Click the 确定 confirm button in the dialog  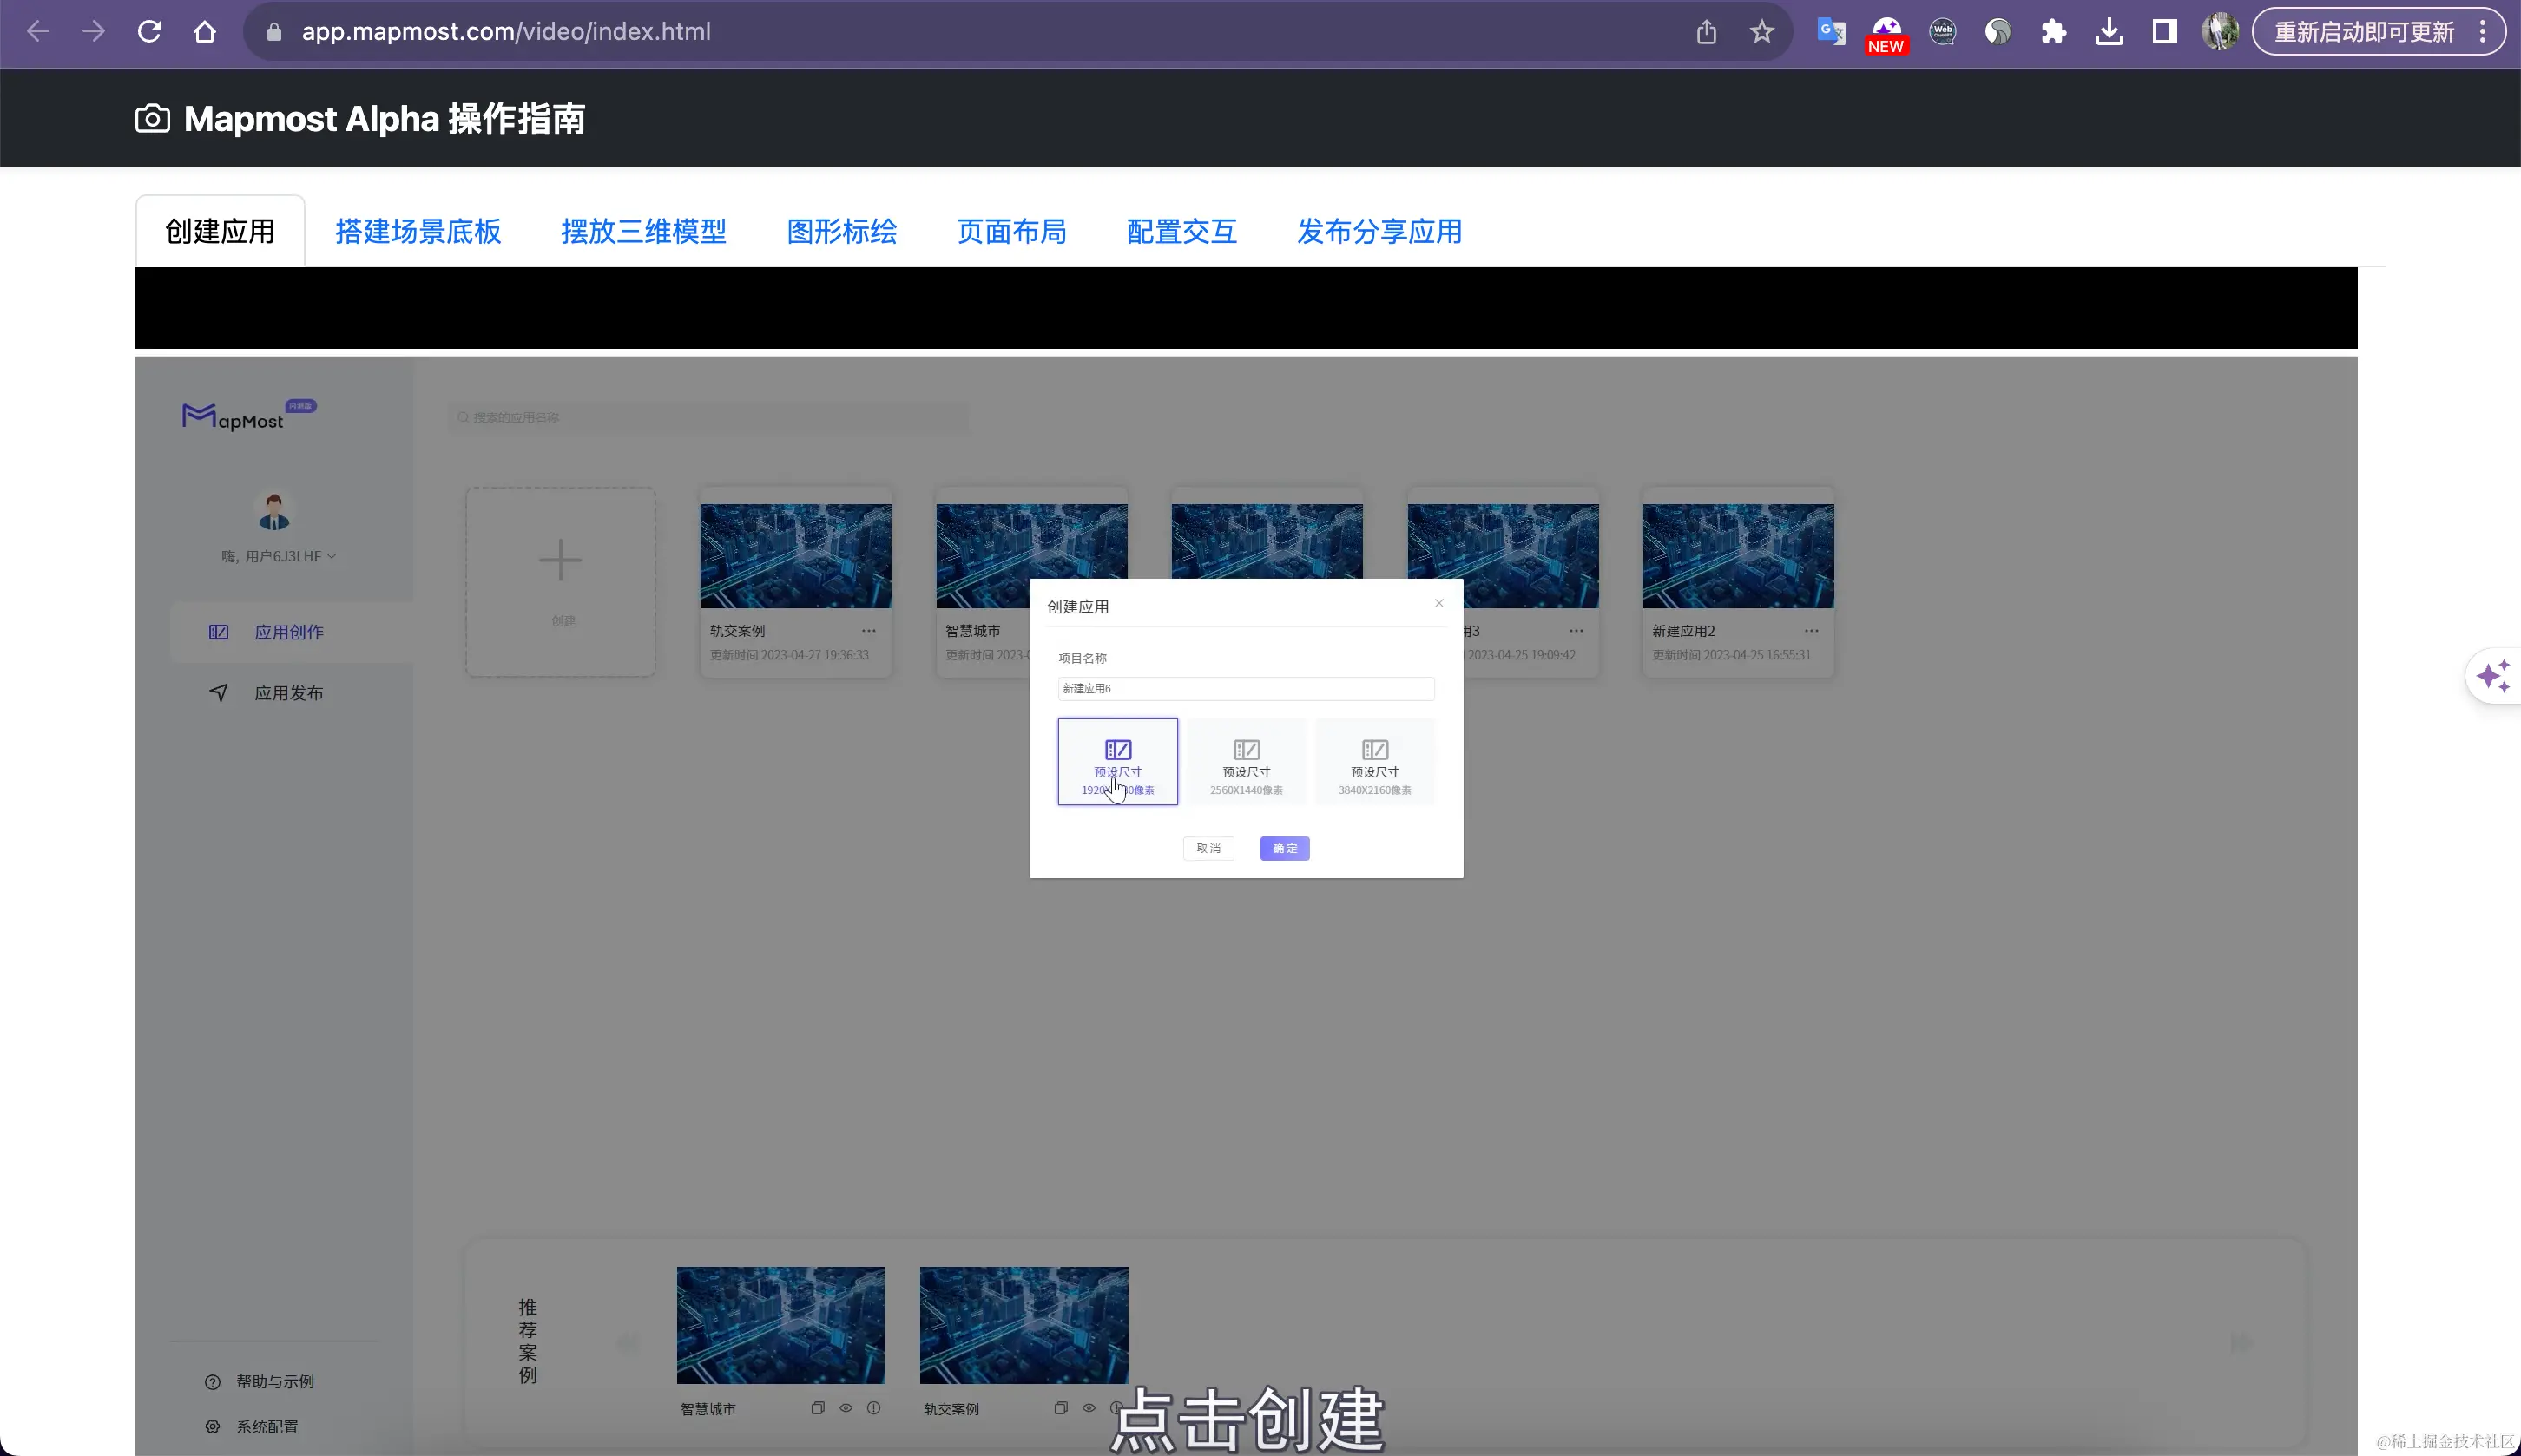click(1285, 848)
